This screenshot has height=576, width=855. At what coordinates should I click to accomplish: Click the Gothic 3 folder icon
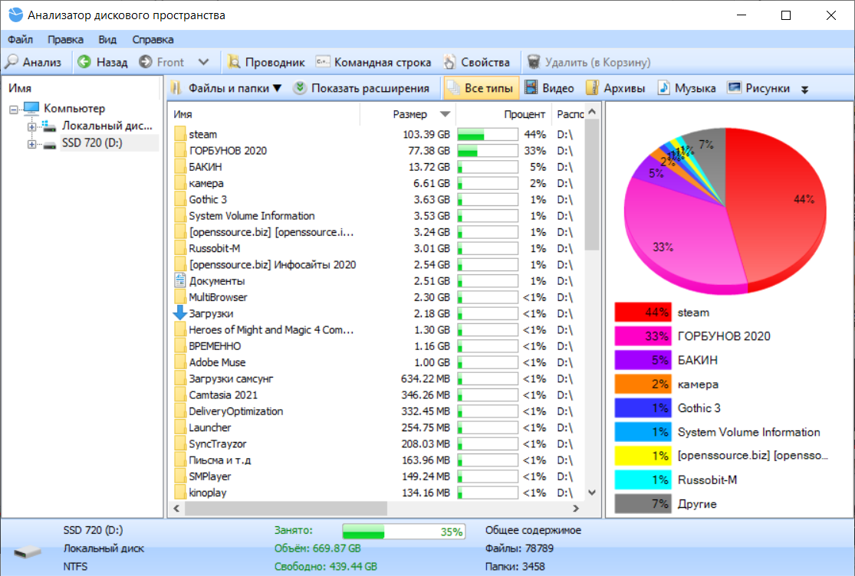180,199
